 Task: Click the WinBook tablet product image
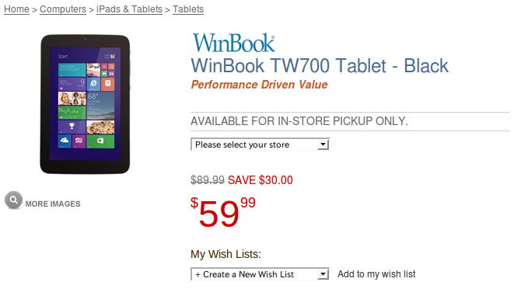coord(85,104)
